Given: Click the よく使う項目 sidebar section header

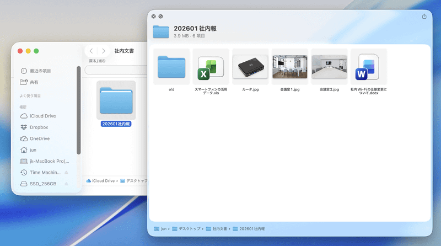Looking at the screenshot, I should point(30,96).
